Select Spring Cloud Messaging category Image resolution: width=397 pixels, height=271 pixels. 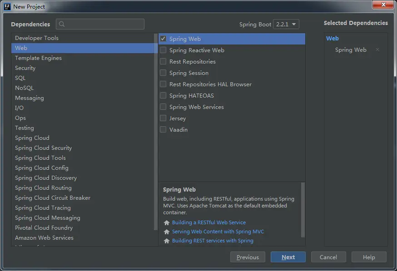pos(83,218)
